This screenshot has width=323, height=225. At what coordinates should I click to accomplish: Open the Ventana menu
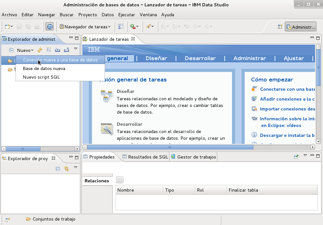coord(148,15)
